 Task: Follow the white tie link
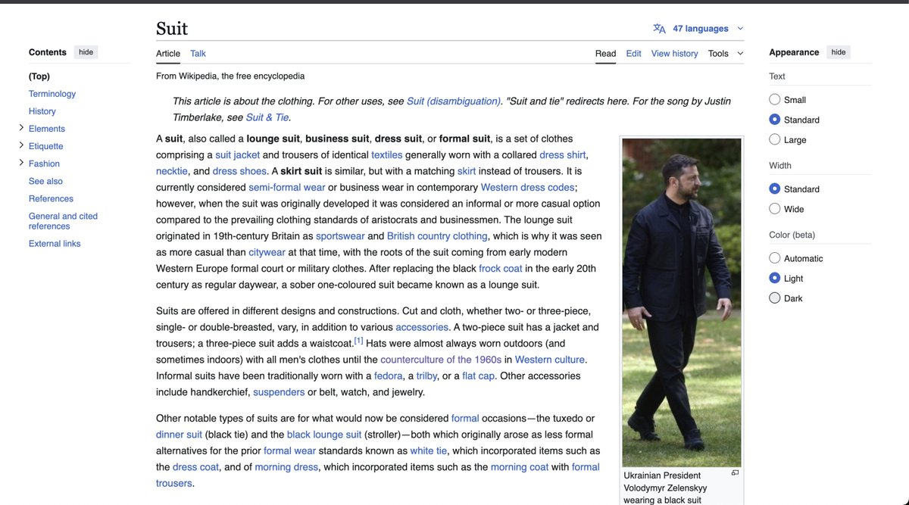tap(429, 451)
